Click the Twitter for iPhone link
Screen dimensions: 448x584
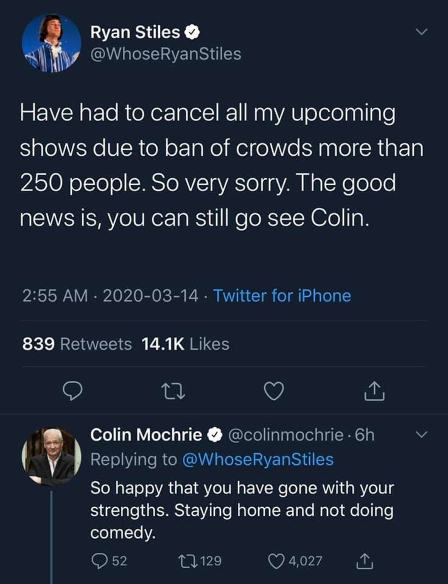click(282, 296)
